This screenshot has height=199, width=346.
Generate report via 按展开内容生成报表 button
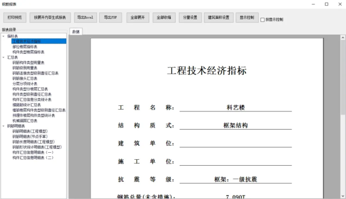50,17
